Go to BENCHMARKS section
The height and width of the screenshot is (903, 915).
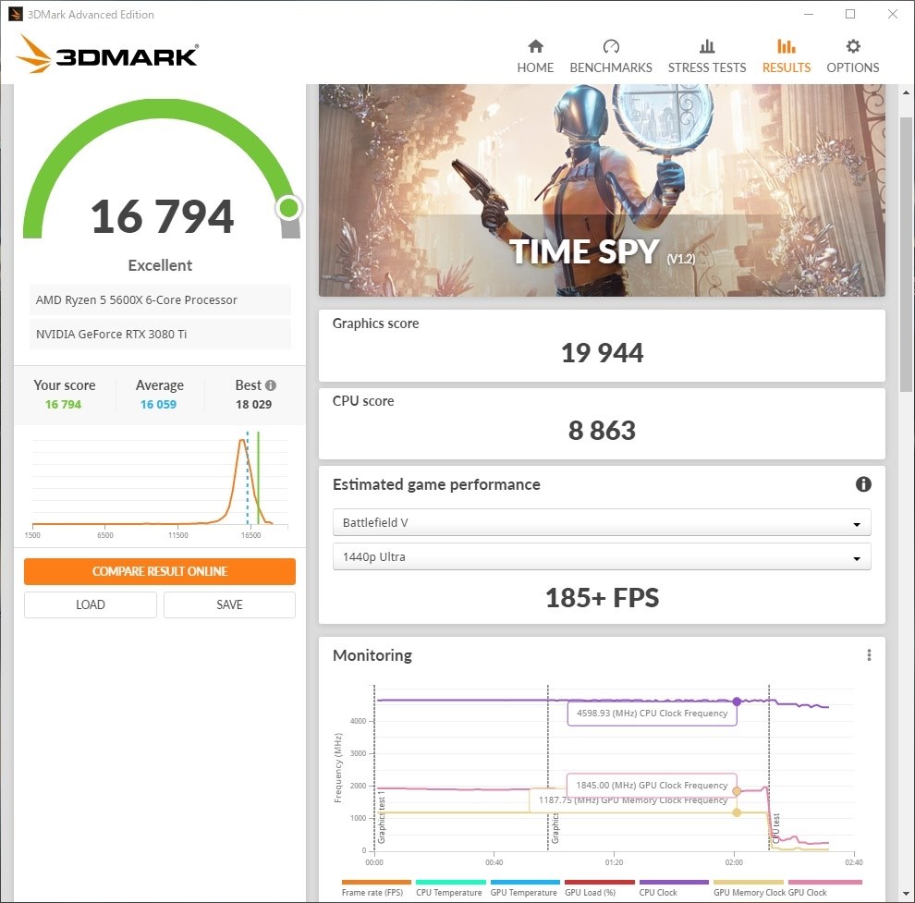(610, 56)
